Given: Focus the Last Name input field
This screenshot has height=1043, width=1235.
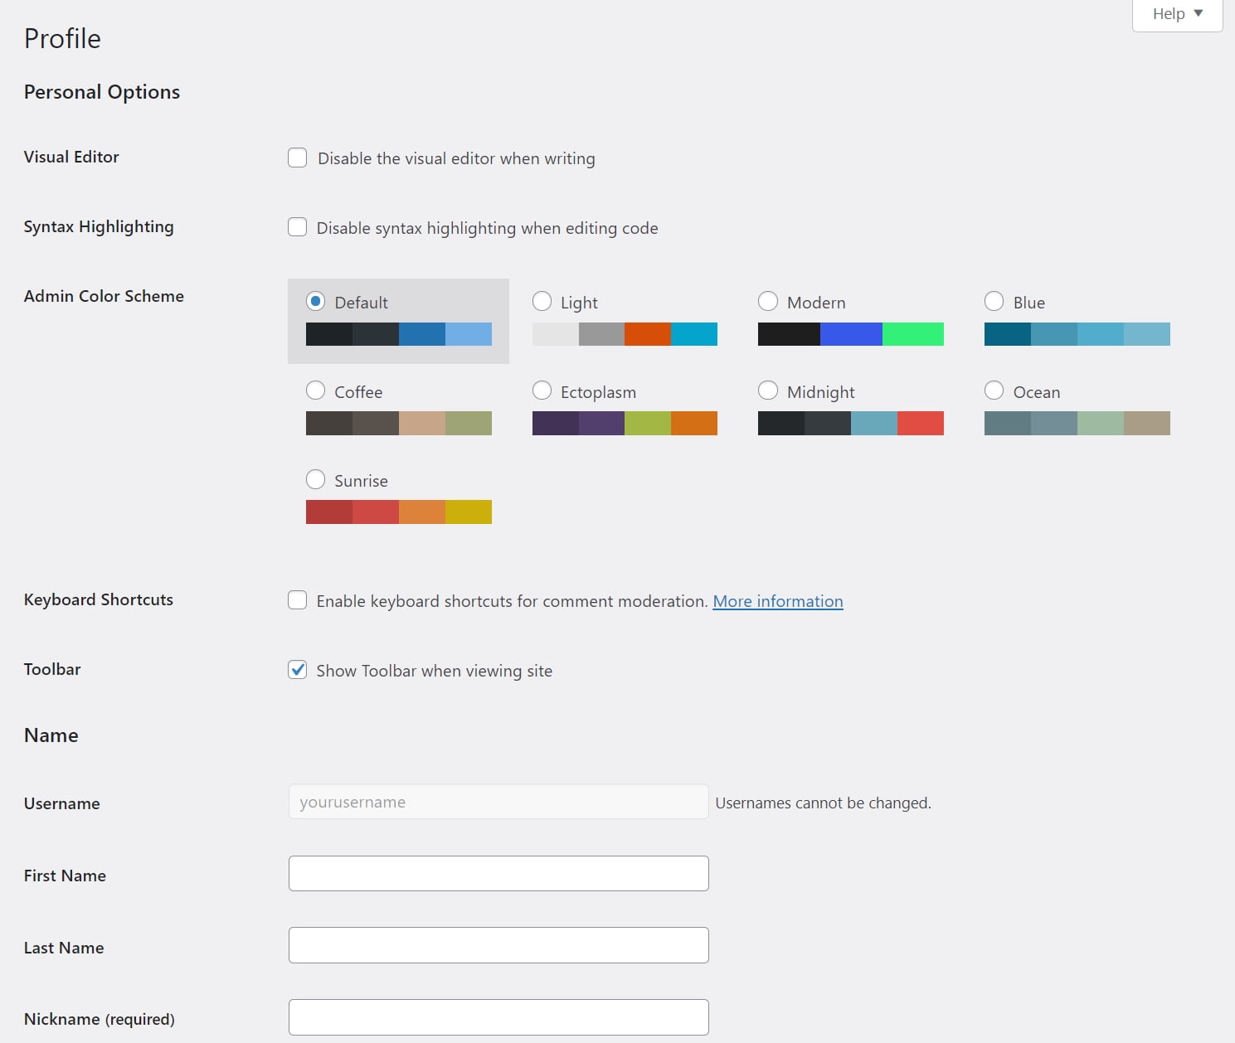Looking at the screenshot, I should pyautogui.click(x=498, y=945).
